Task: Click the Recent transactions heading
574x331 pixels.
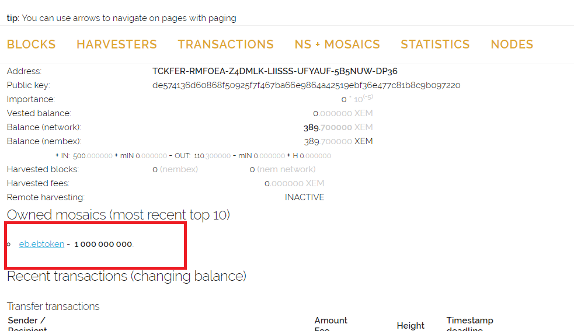Action: [x=126, y=276]
